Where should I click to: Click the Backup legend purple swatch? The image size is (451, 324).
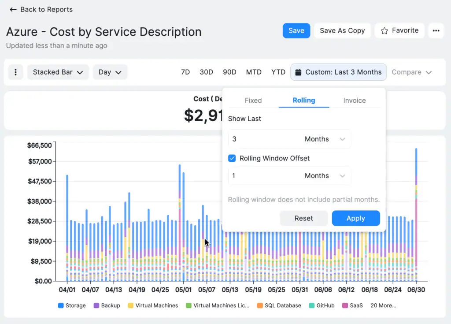pyautogui.click(x=96, y=305)
